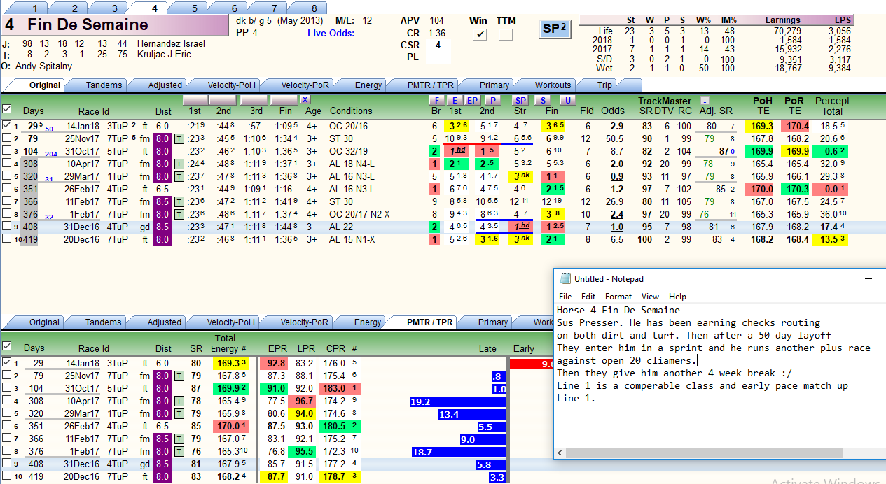Click the E running style button
Screen dimensions: 886x484
coord(455,100)
